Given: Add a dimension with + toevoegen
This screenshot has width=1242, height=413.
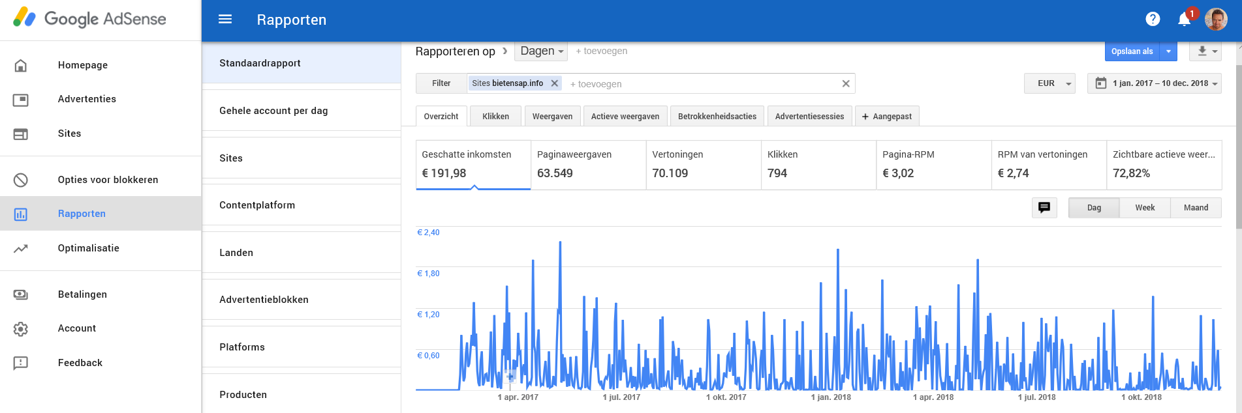Looking at the screenshot, I should (x=601, y=51).
